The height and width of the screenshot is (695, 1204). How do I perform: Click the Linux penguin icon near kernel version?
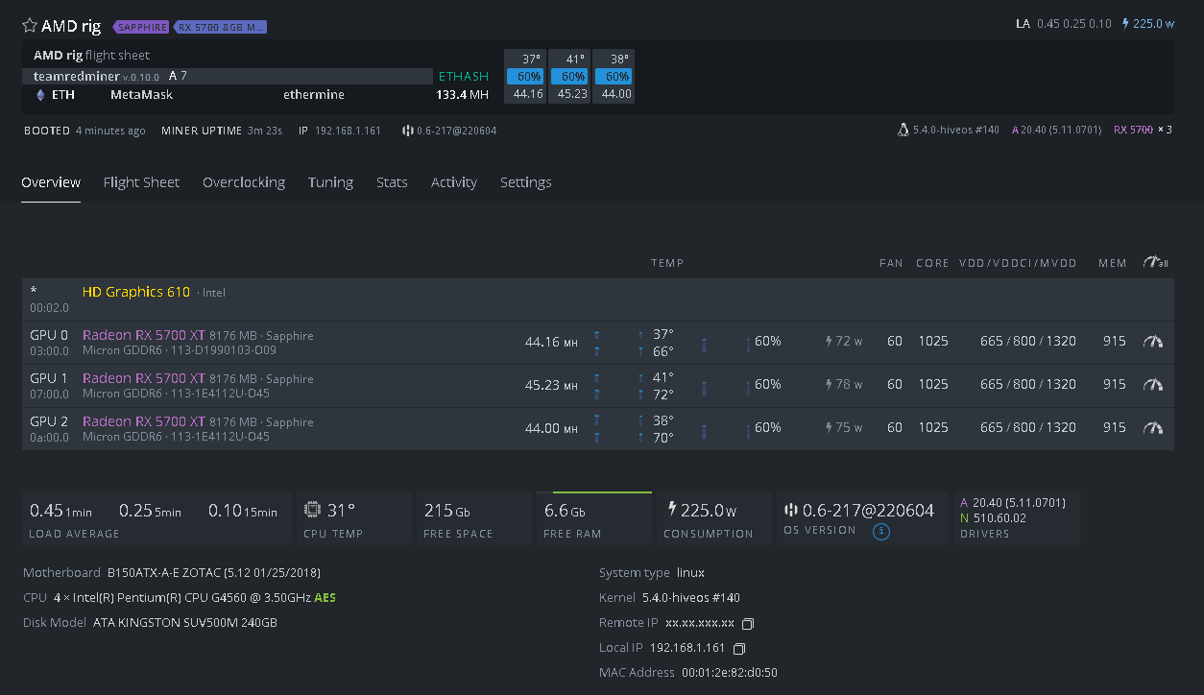903,130
